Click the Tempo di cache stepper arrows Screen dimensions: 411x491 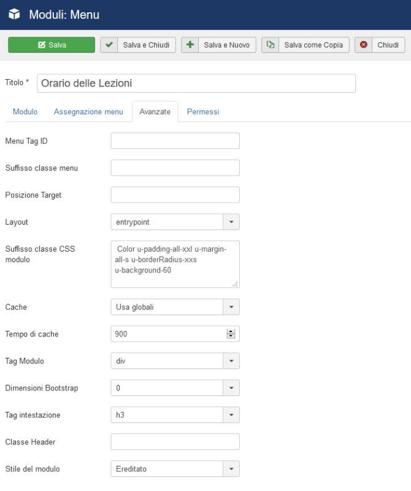(x=231, y=334)
